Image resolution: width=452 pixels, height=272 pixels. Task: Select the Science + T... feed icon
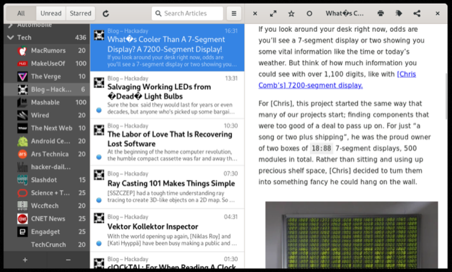point(22,192)
